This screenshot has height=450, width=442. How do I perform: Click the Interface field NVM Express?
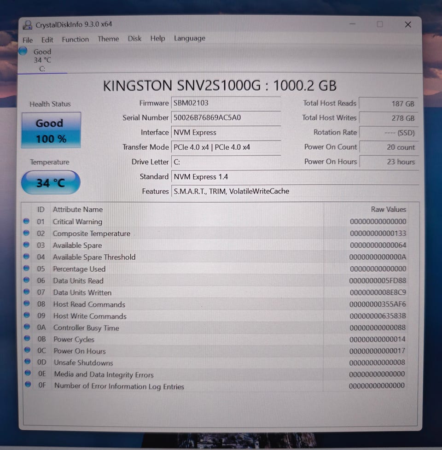pyautogui.click(x=226, y=132)
